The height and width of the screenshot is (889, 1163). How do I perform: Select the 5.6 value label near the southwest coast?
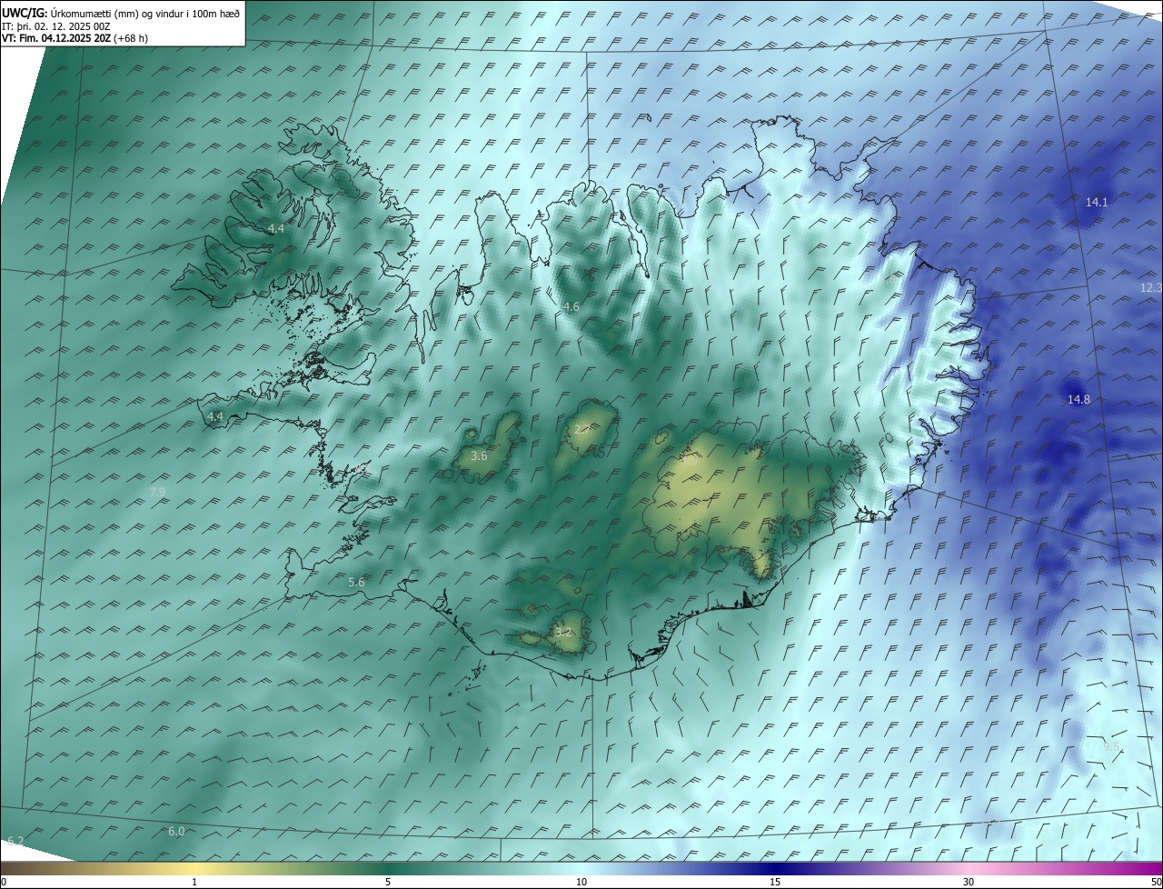tap(356, 582)
